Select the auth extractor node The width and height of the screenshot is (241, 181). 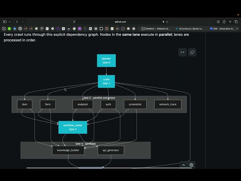coord(108,104)
